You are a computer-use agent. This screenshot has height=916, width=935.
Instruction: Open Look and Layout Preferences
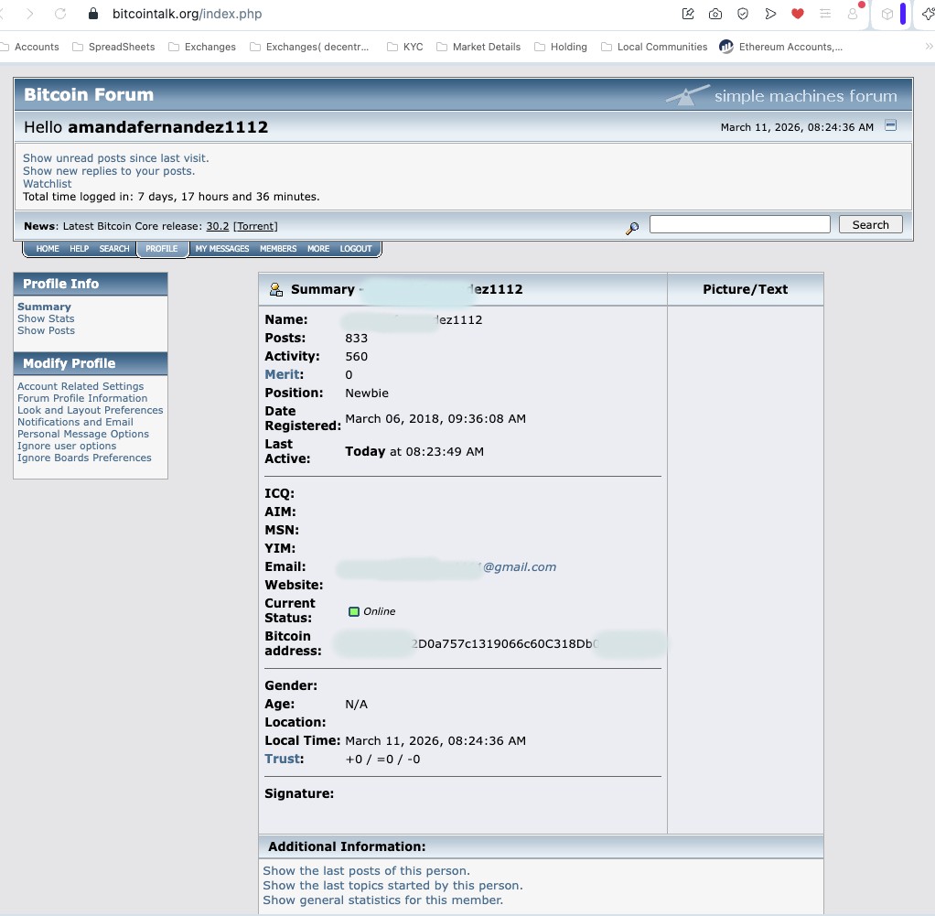coord(90,410)
